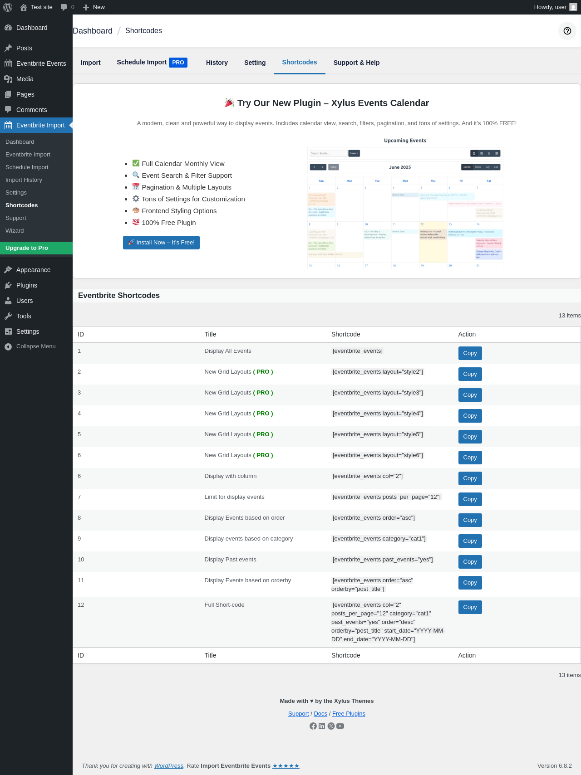Screen dimensions: 581x775
Task: Open Posts with the pushpin icon
Action: [x=36, y=48]
